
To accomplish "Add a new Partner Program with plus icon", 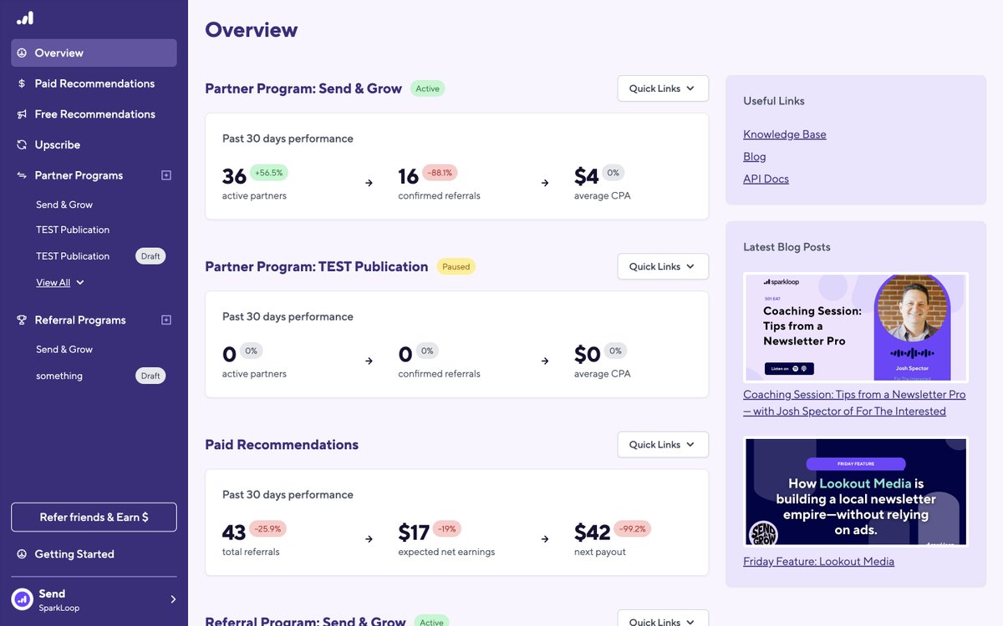I will [165, 175].
